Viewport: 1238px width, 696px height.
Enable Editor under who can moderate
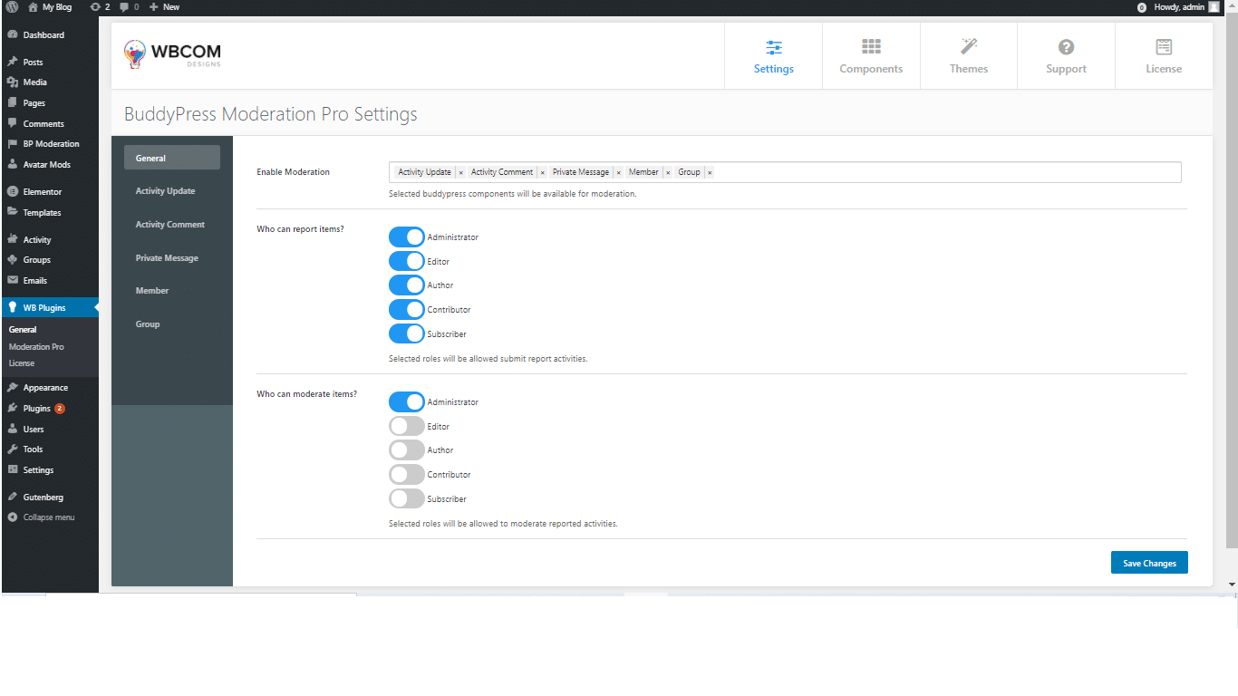click(x=407, y=426)
